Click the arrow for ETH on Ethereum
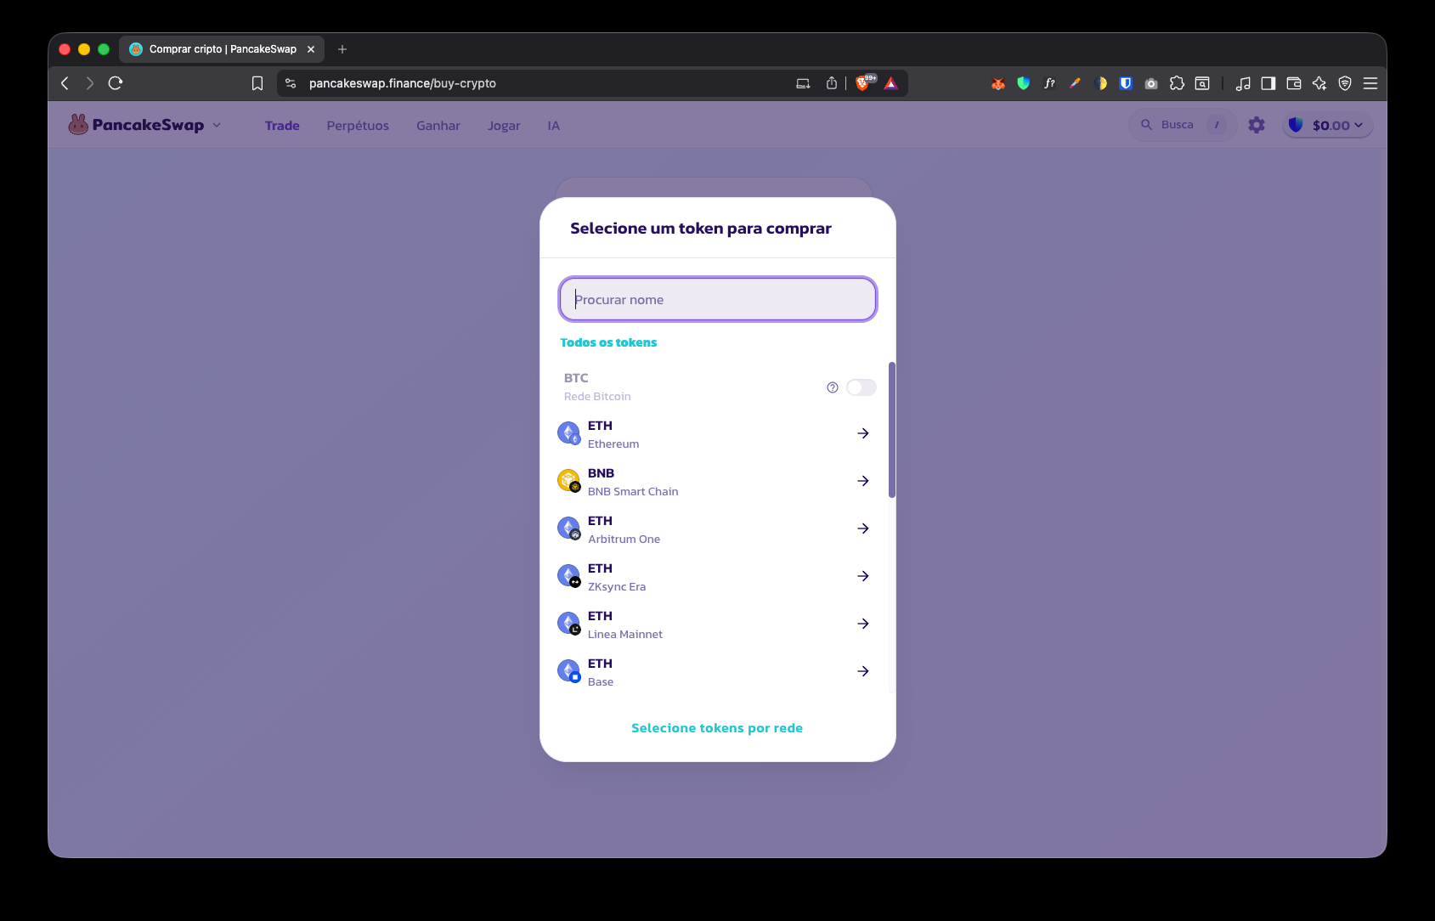The image size is (1435, 921). [x=863, y=433]
